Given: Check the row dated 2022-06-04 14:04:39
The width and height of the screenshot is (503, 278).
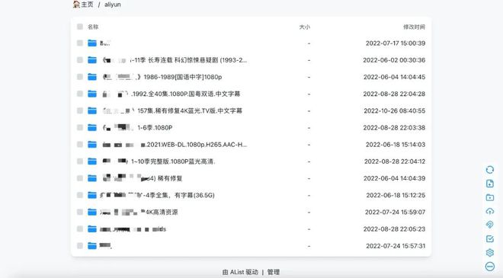Looking at the screenshot, I should tap(80, 178).
